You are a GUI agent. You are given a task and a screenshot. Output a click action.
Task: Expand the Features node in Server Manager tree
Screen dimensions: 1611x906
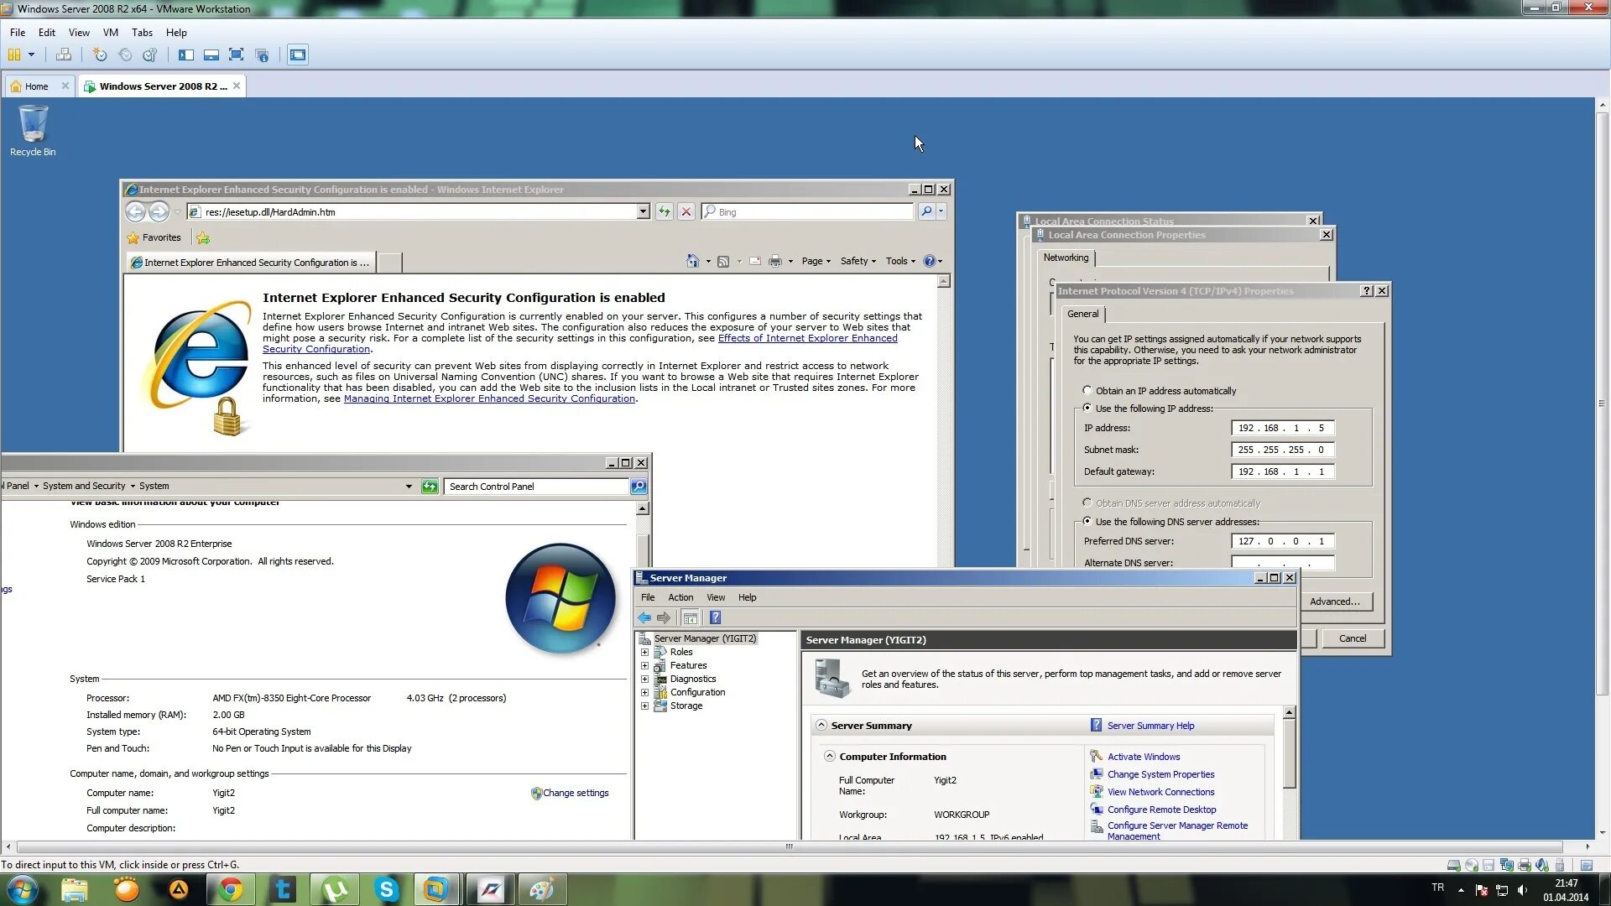tap(644, 666)
